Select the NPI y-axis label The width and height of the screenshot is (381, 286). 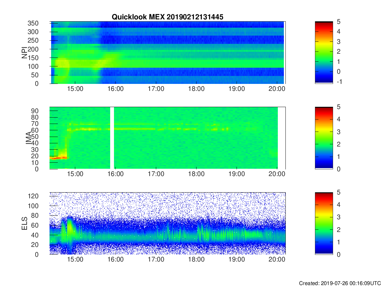click(25, 53)
